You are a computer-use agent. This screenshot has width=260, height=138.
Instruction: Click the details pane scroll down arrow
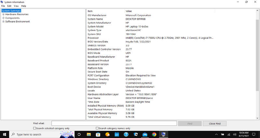point(257,118)
